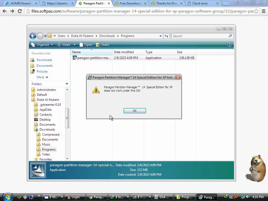
Task: Click the Explorer back navigation arrow
Action: (33, 36)
